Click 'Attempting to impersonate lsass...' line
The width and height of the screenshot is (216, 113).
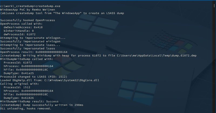click(30, 45)
